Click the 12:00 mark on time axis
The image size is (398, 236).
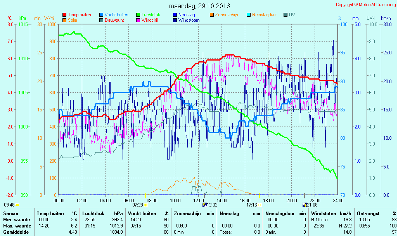coord(198,200)
